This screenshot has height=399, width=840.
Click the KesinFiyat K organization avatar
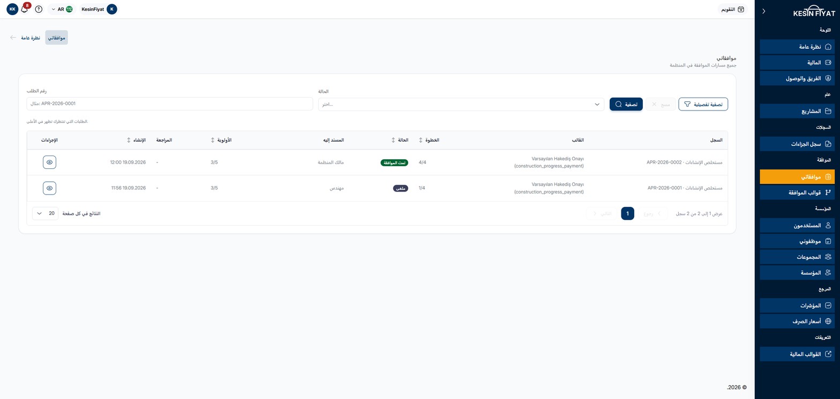tap(111, 9)
